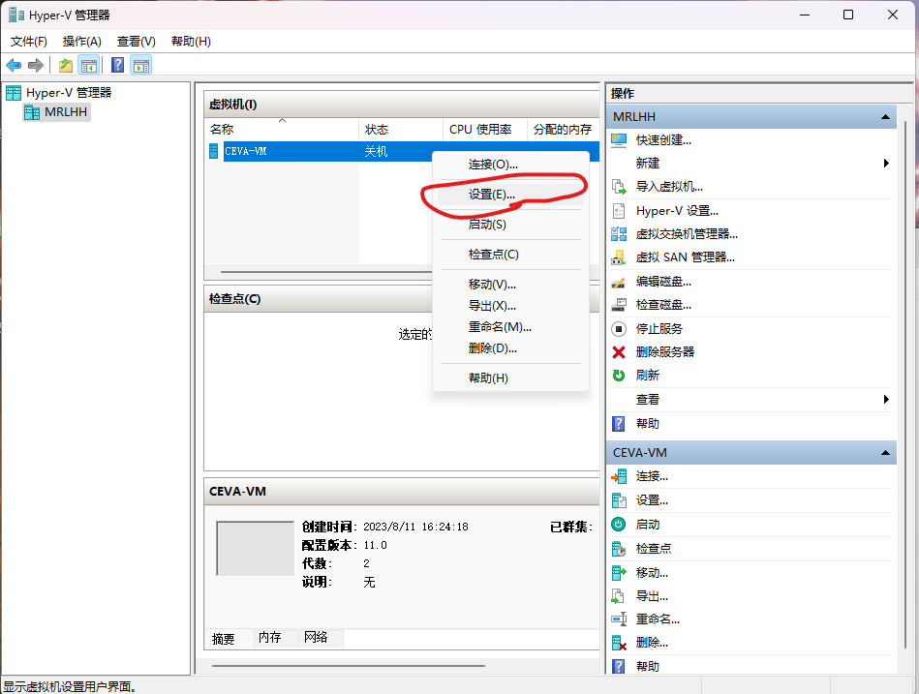Click the 虚拟 SAN 管理器 icon
This screenshot has width=919, height=694.
(x=619, y=257)
